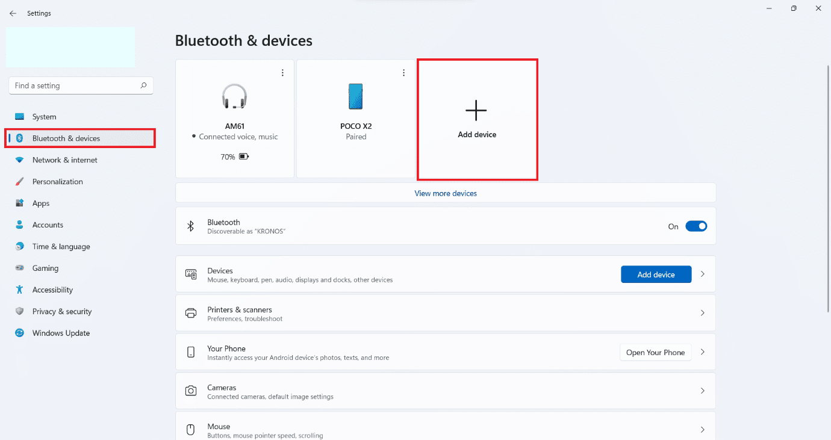This screenshot has height=440, width=831.
Task: Click the Cameras icon in the list
Action: tap(191, 391)
